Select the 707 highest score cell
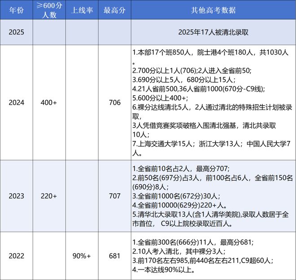This screenshot has width=296, height=280. click(x=114, y=195)
